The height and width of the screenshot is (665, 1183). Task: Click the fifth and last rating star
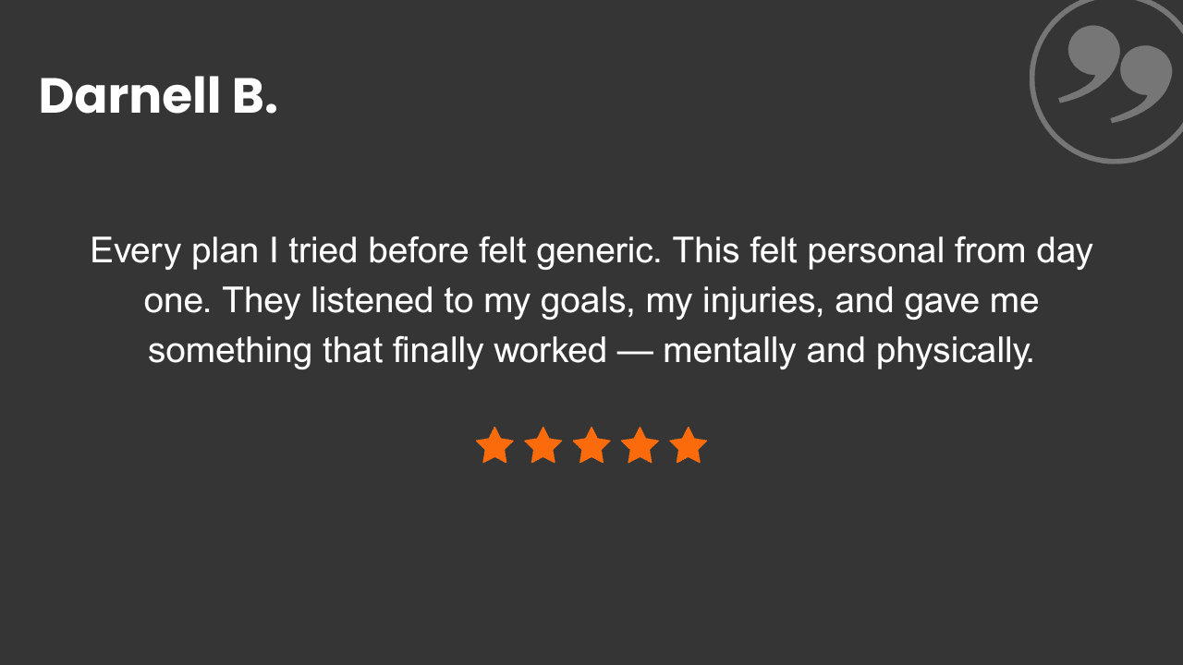pos(688,445)
